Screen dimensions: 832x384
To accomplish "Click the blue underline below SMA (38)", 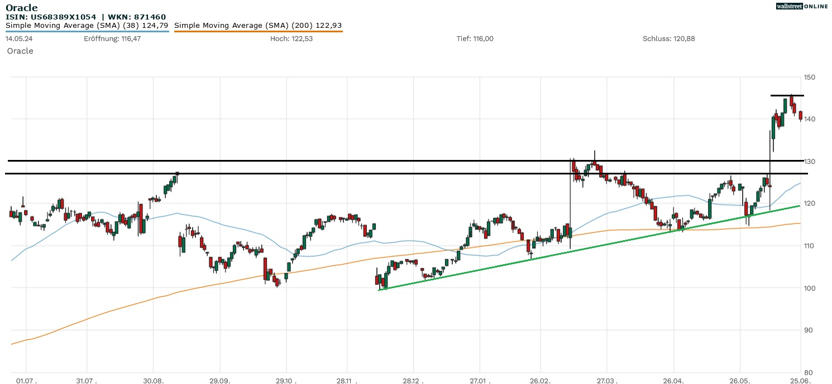I will pyautogui.click(x=87, y=31).
